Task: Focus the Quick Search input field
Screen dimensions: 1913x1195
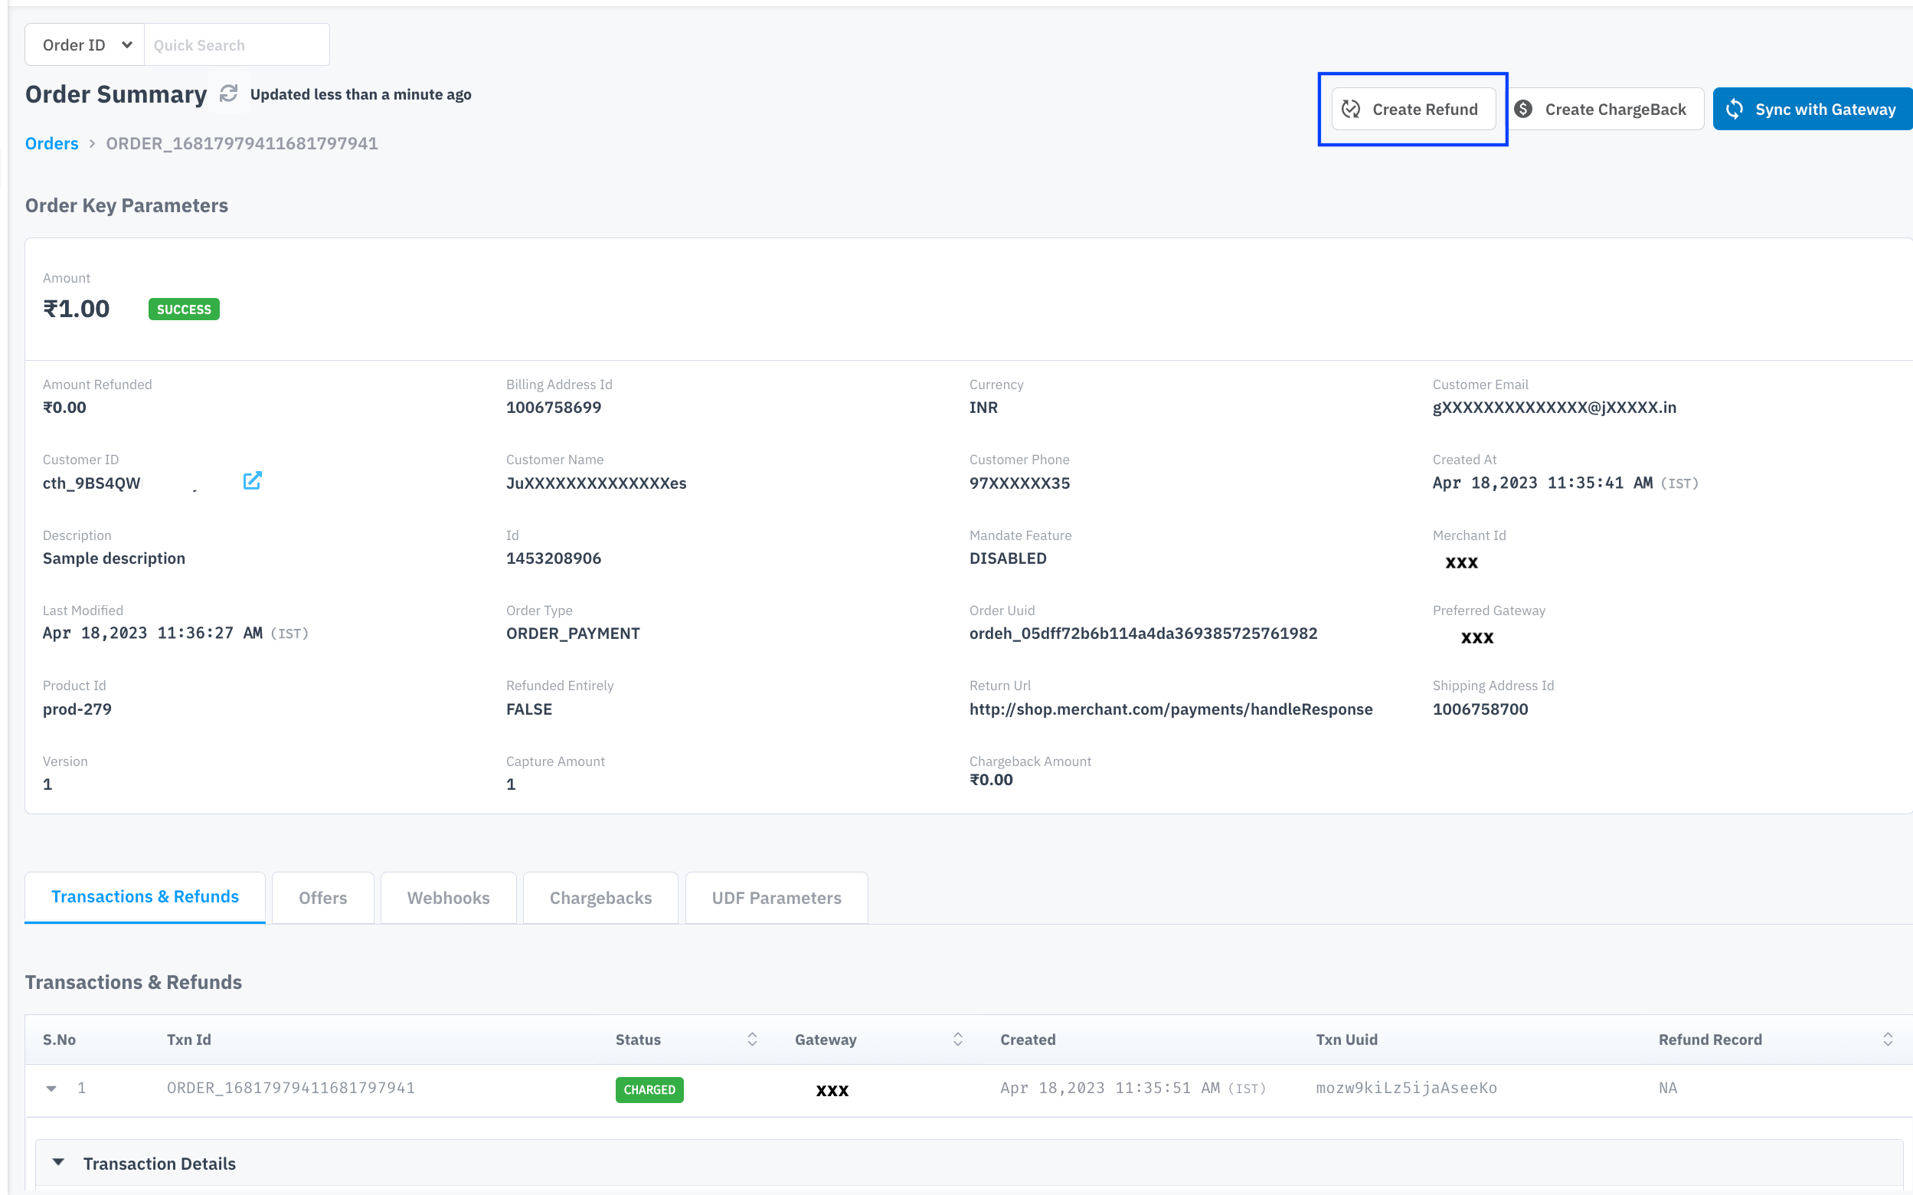Action: 235,45
